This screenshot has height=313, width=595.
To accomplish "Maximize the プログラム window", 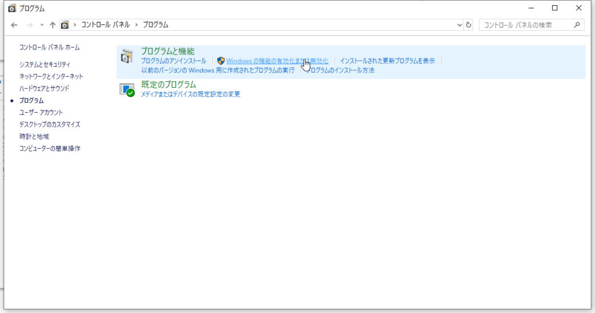I will [x=555, y=8].
